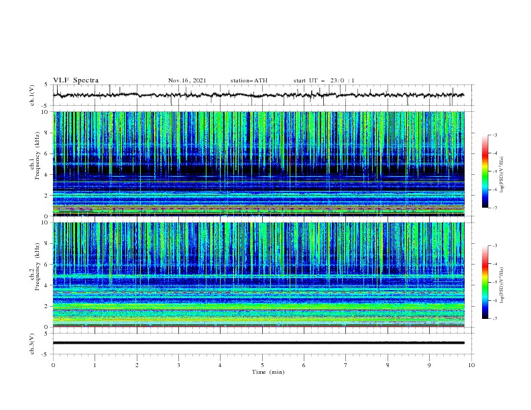Viewport: 531px width, 410px height.
Task: Click the "10" label ending the time axis
Action: click(x=471, y=365)
